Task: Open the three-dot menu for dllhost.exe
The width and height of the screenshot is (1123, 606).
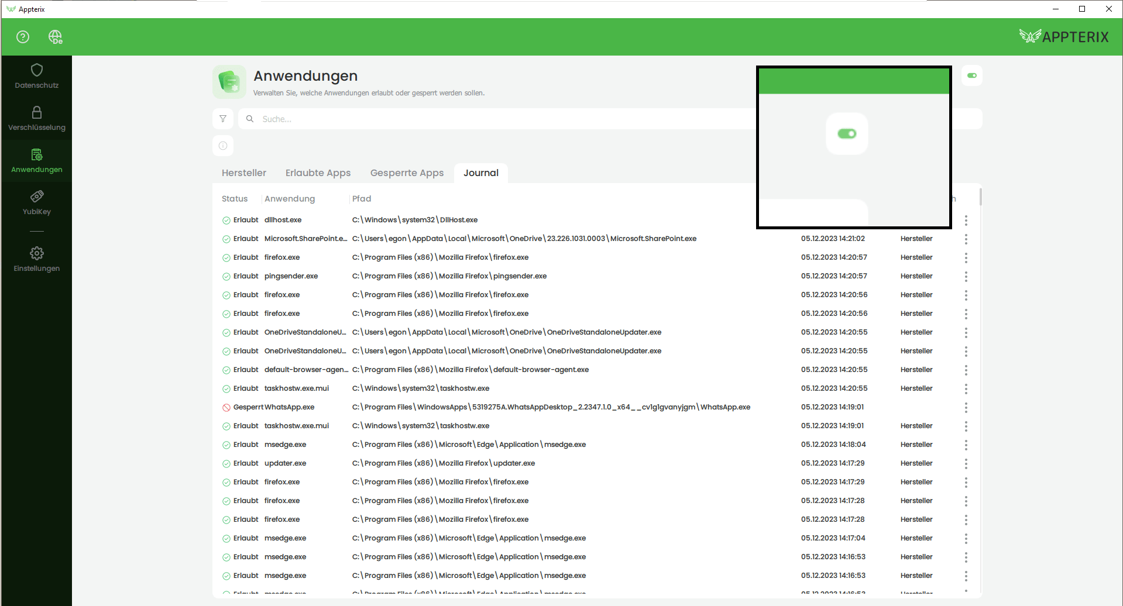Action: pyautogui.click(x=966, y=220)
